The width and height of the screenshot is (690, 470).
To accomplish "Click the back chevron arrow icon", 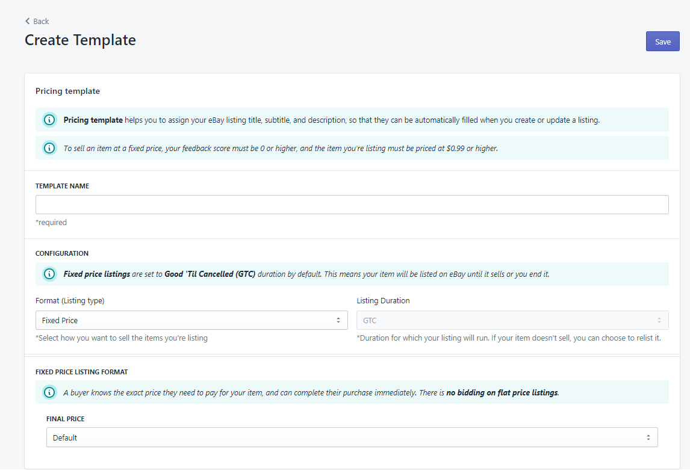I will (28, 21).
